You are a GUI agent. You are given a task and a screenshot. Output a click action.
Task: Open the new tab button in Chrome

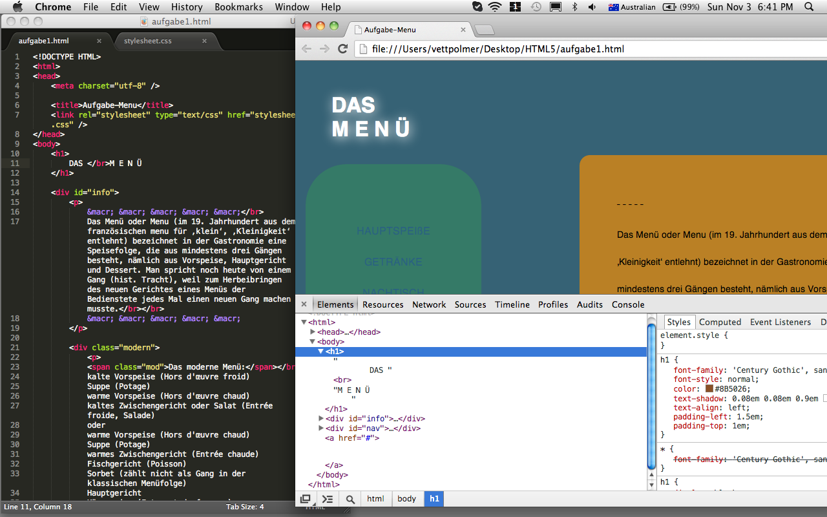(x=484, y=30)
